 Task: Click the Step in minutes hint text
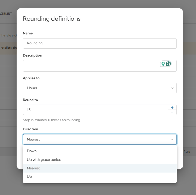[51, 120]
